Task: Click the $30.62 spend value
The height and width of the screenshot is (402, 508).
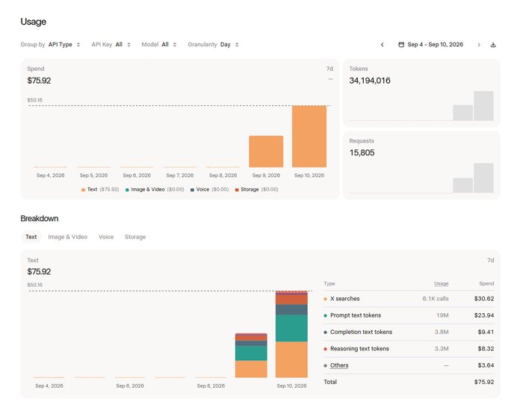Action: (484, 299)
